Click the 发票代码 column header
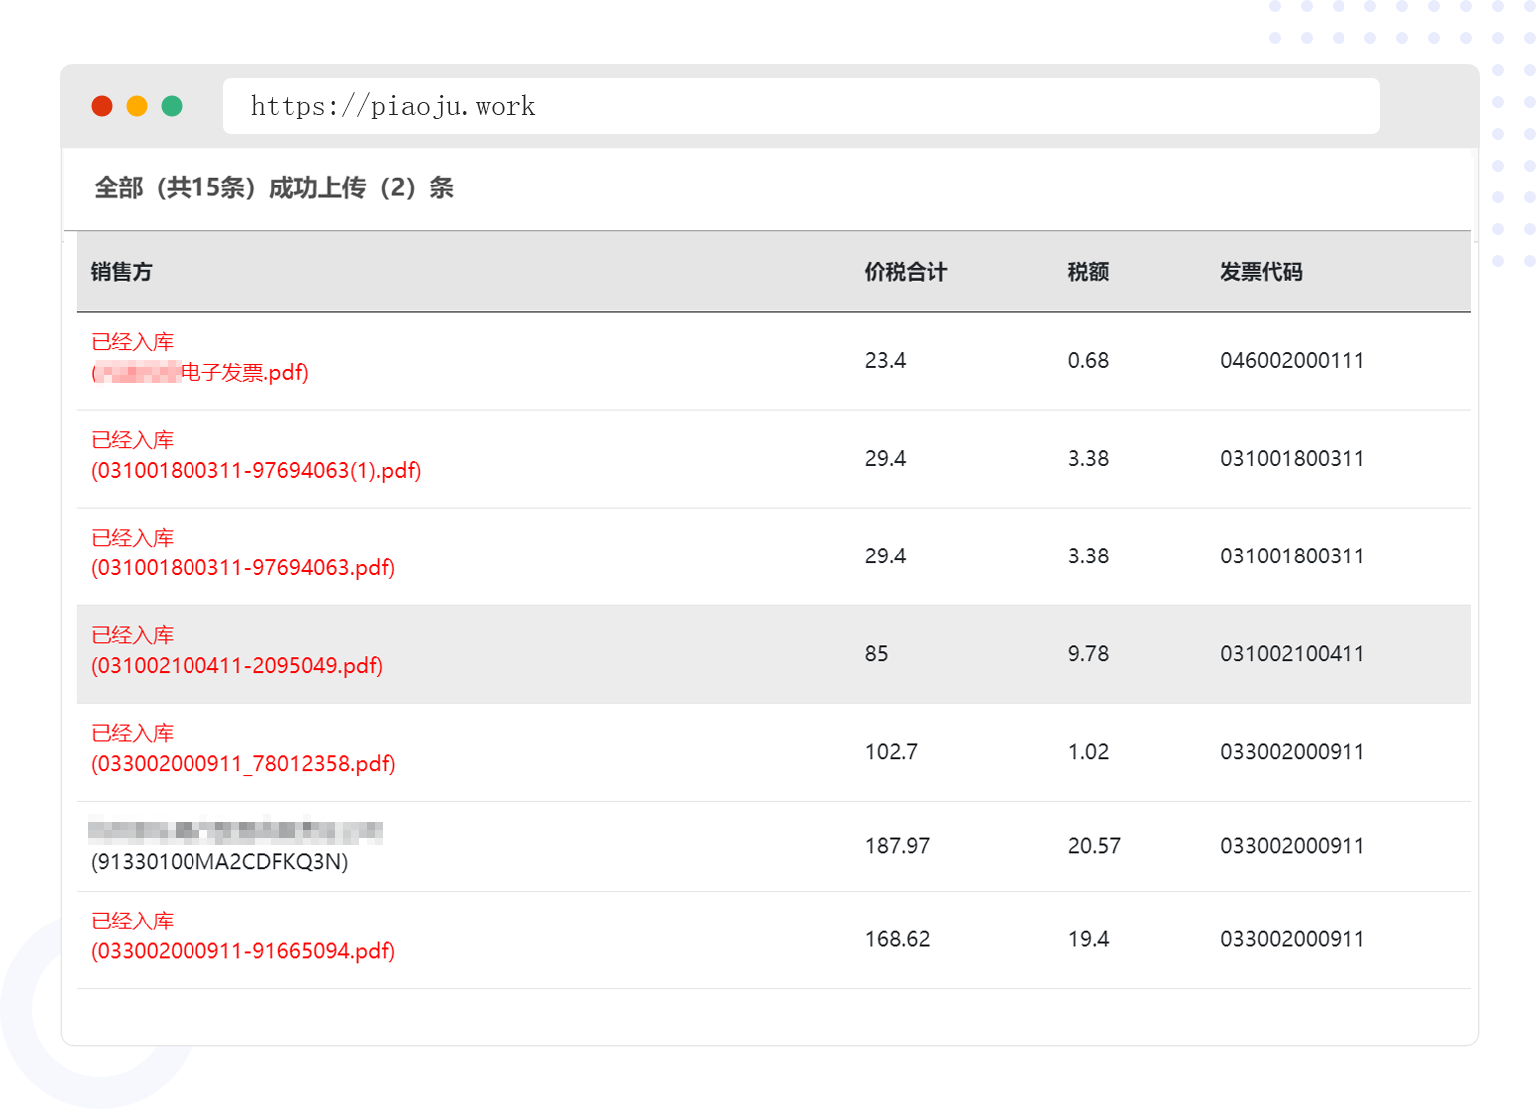The image size is (1536, 1109). click(x=1260, y=272)
